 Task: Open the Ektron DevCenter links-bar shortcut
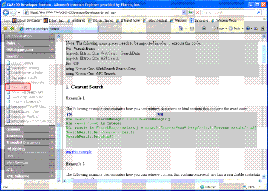27,20
